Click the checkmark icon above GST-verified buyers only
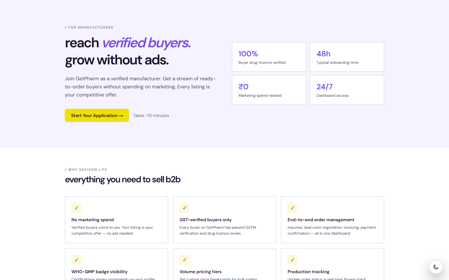449x280 pixels. [185, 208]
